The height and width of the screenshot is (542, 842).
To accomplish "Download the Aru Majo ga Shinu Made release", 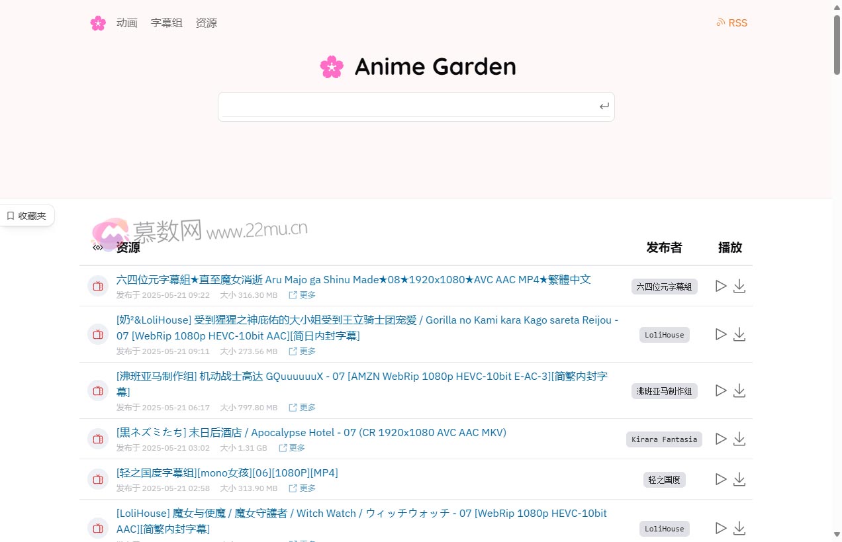I will click(739, 286).
